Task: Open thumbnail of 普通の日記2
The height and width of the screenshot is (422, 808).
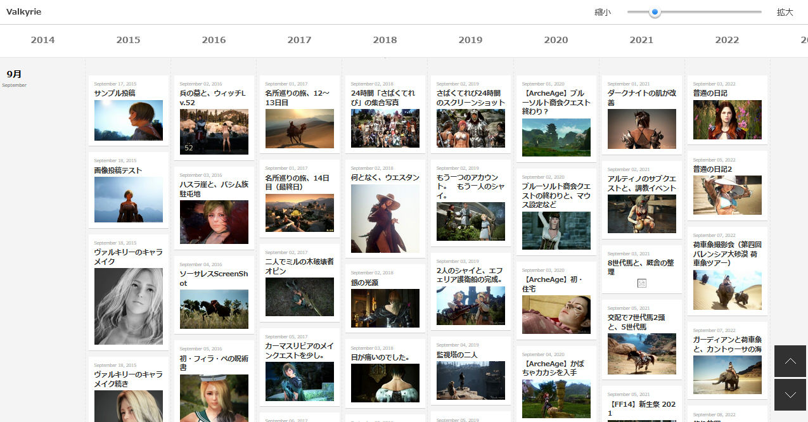Action: point(728,196)
